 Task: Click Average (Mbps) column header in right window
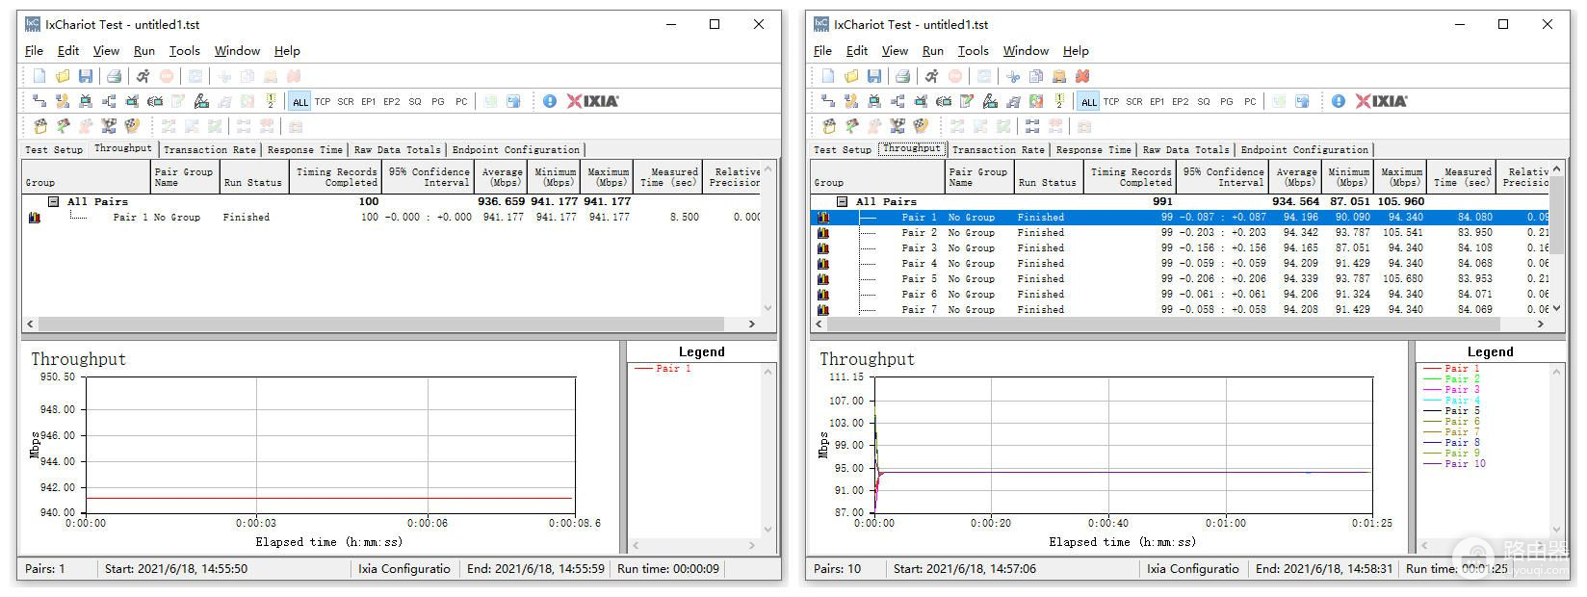(x=1296, y=176)
